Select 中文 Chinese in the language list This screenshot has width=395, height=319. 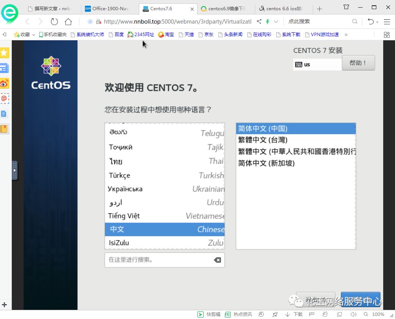point(164,229)
